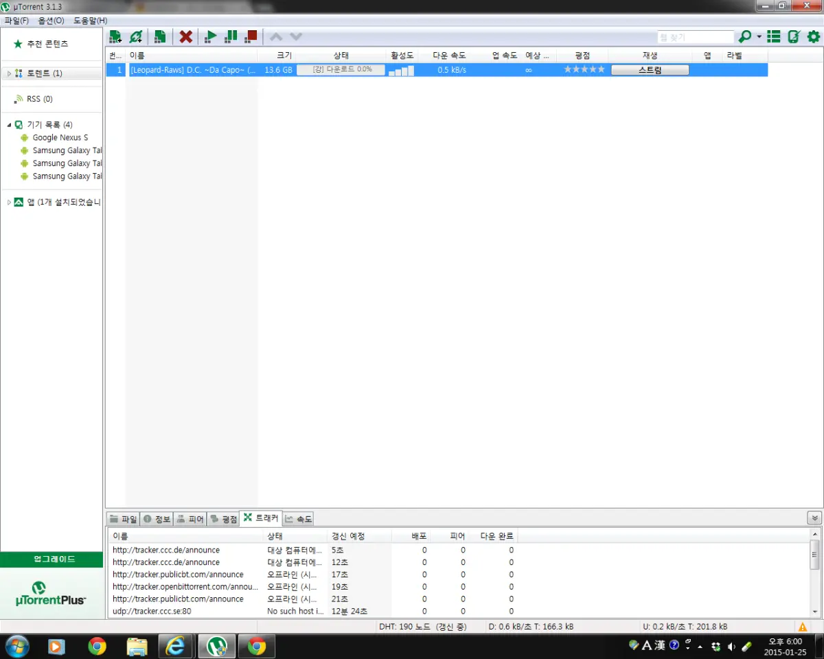Switch to the 트래커 tab
The image size is (824, 659).
tap(261, 518)
